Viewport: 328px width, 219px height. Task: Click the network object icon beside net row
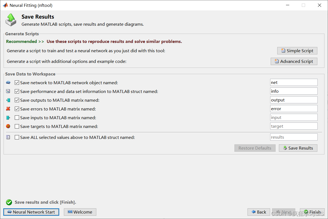8,83
